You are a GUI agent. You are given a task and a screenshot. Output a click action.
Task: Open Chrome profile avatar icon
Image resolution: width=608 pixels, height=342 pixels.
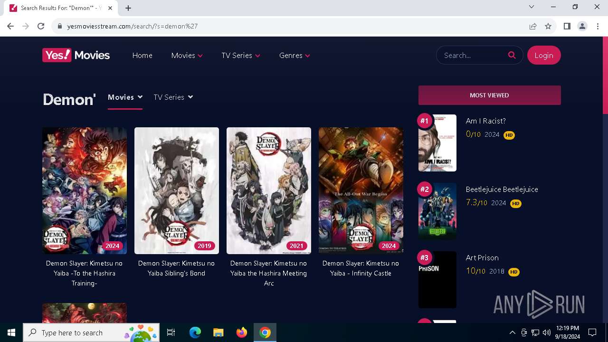(582, 26)
